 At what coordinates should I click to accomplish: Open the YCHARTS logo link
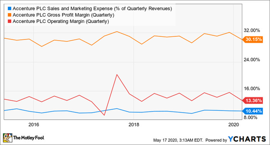[247, 139]
